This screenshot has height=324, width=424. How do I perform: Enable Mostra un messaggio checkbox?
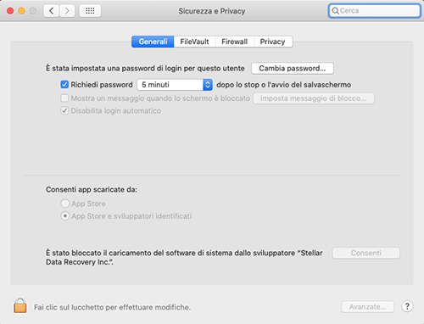point(64,98)
